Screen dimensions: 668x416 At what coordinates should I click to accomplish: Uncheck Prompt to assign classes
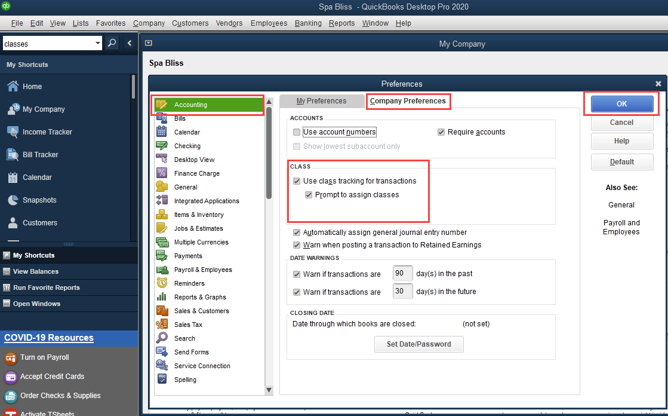coord(309,195)
